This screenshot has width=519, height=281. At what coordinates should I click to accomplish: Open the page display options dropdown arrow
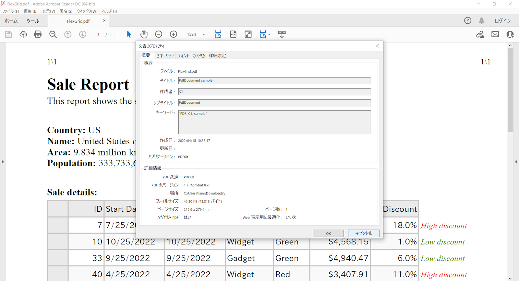click(x=269, y=34)
